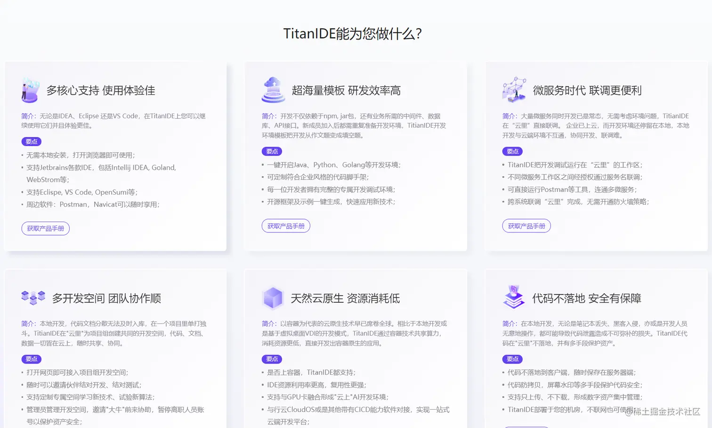The image size is (712, 428).
Task: Click 要点 badge in 多开发空间 card
Action: click(32, 359)
